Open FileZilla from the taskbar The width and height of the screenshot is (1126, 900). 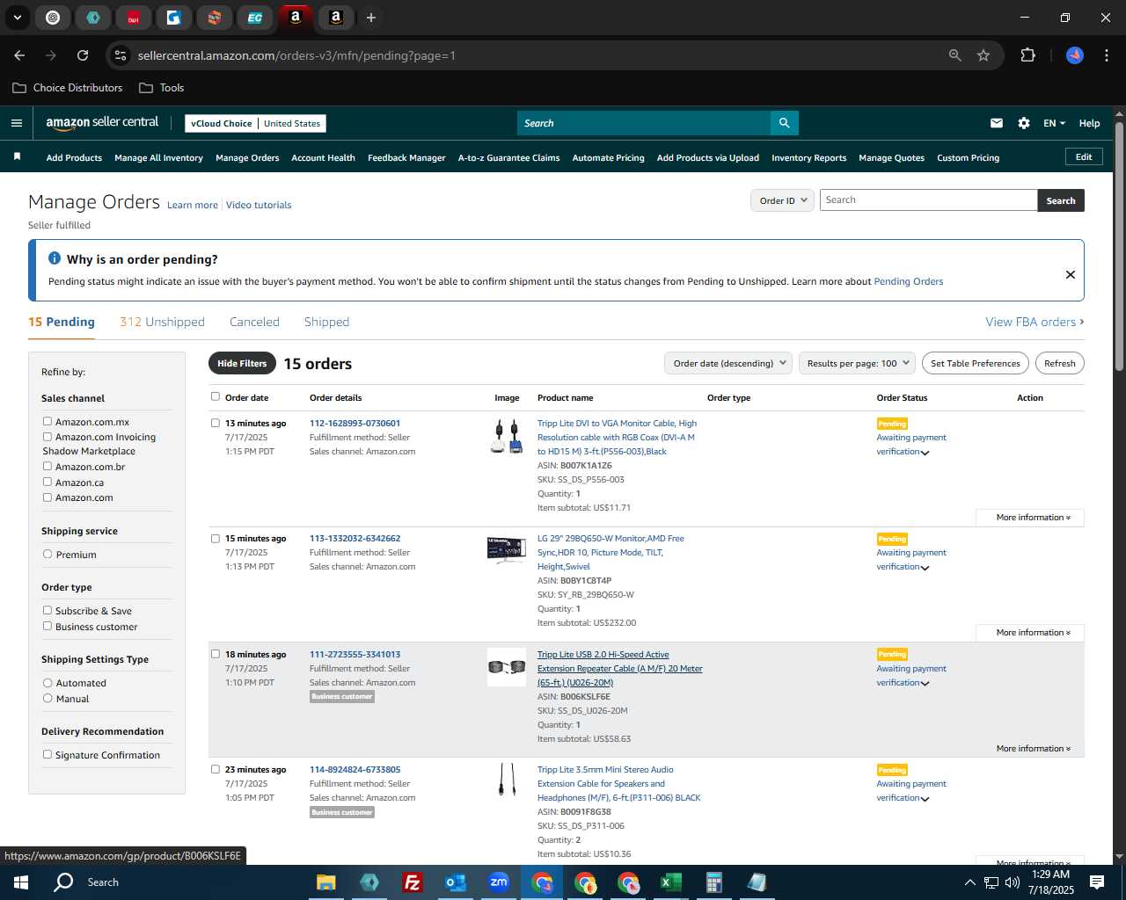(412, 882)
